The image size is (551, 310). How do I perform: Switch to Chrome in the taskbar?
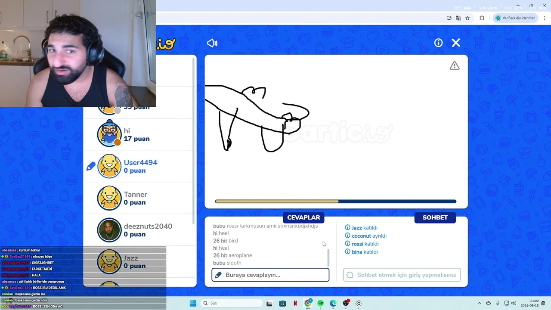308,303
